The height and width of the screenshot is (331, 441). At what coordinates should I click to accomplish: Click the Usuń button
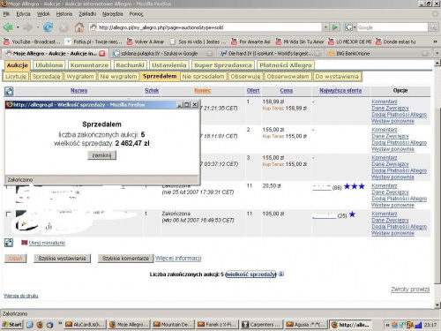(x=16, y=259)
